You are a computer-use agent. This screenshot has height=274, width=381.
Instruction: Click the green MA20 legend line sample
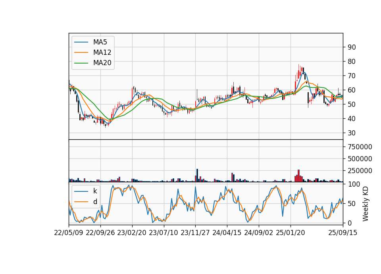[x=81, y=63]
